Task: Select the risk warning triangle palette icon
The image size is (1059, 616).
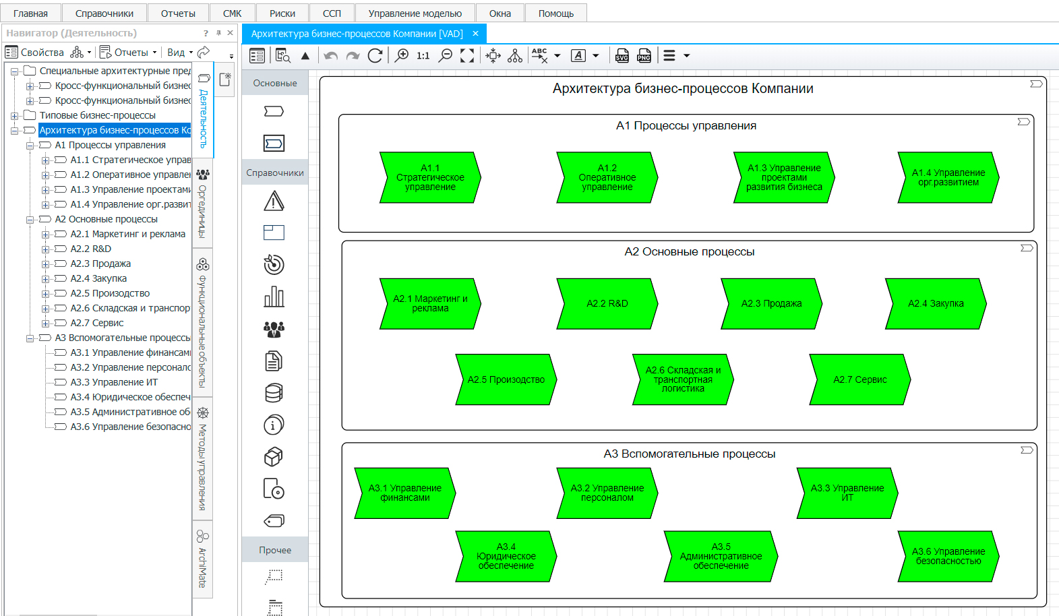Action: (274, 201)
